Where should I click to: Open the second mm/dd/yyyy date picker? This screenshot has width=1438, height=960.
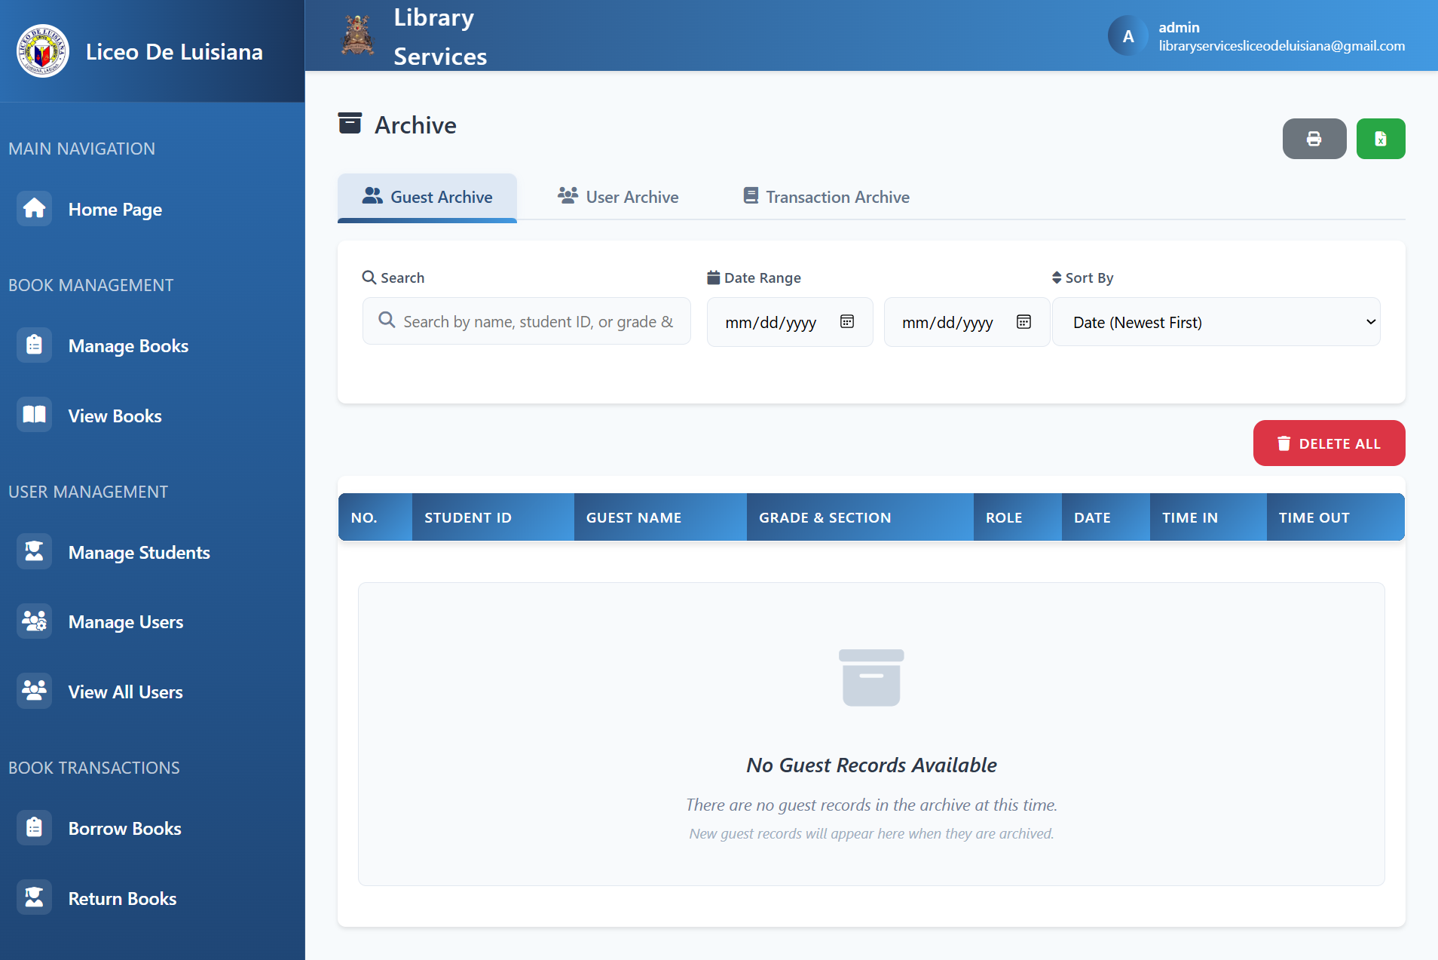pos(1023,321)
